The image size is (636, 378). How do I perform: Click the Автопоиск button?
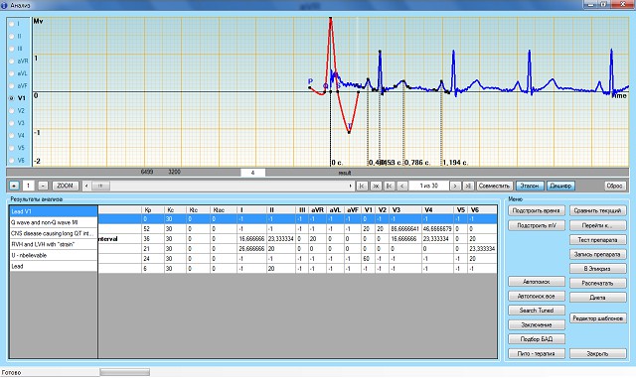[x=537, y=281]
